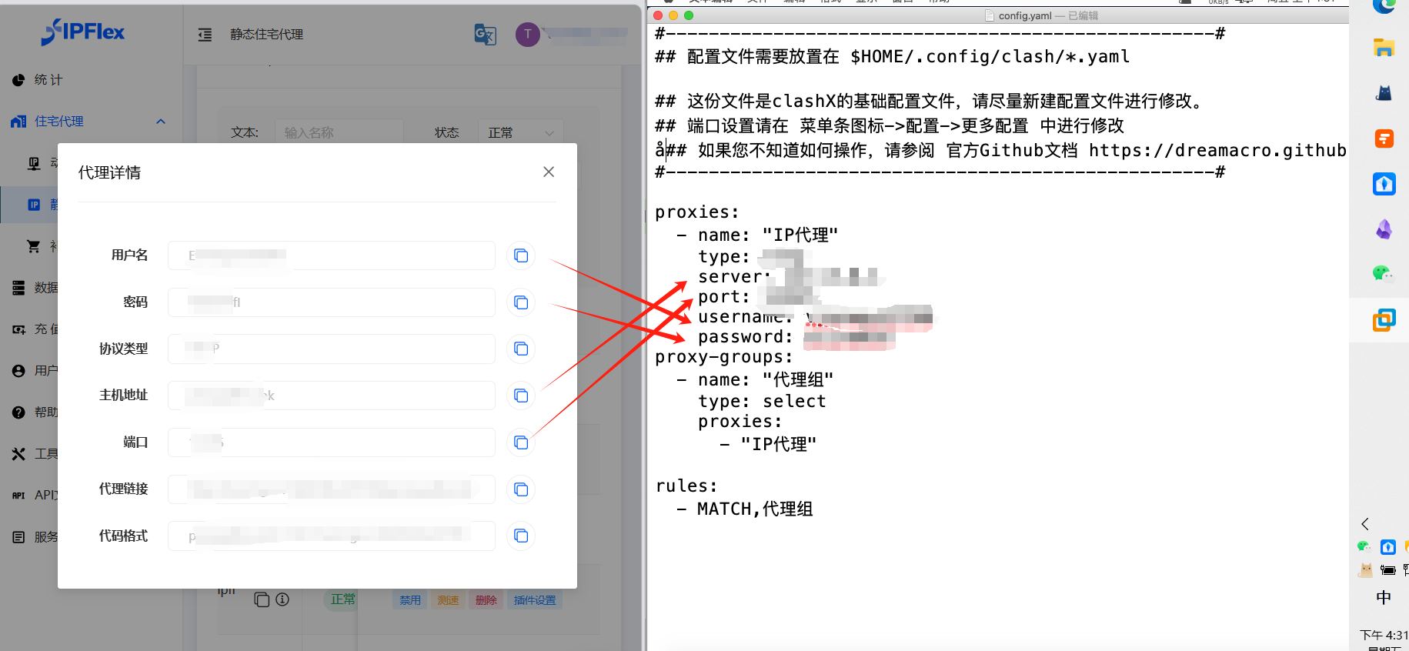This screenshot has width=1409, height=651.
Task: Copy the 端口 field value
Action: pyautogui.click(x=521, y=442)
